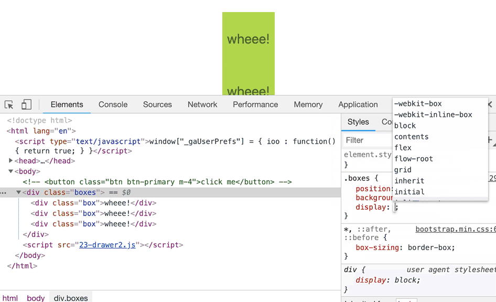Image resolution: width=496 pixels, height=302 pixels.
Task: Open the Elements tab
Action: point(67,105)
